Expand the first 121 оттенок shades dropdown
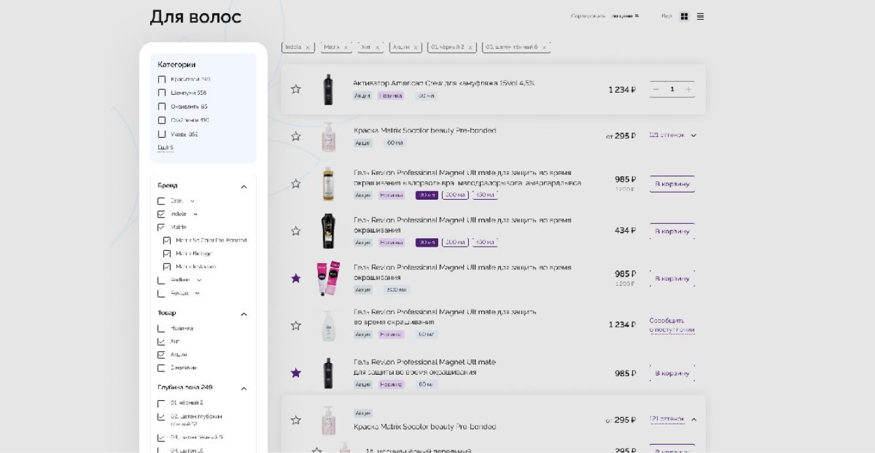 [x=673, y=135]
